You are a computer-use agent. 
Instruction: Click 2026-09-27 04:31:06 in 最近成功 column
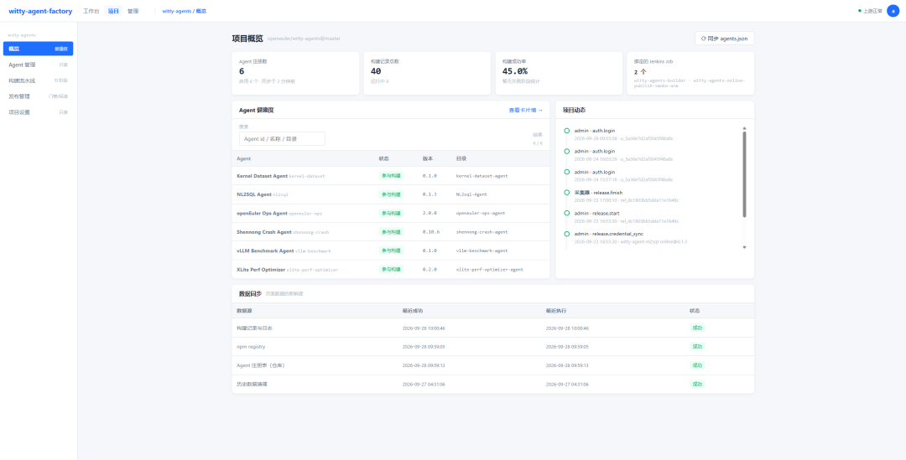pos(424,385)
